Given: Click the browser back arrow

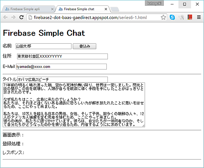Looking at the screenshot, I should point(5,17).
